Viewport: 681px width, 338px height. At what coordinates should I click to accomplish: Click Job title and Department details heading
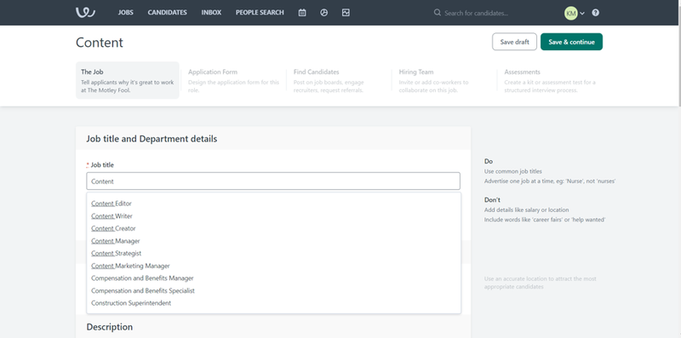pos(152,139)
